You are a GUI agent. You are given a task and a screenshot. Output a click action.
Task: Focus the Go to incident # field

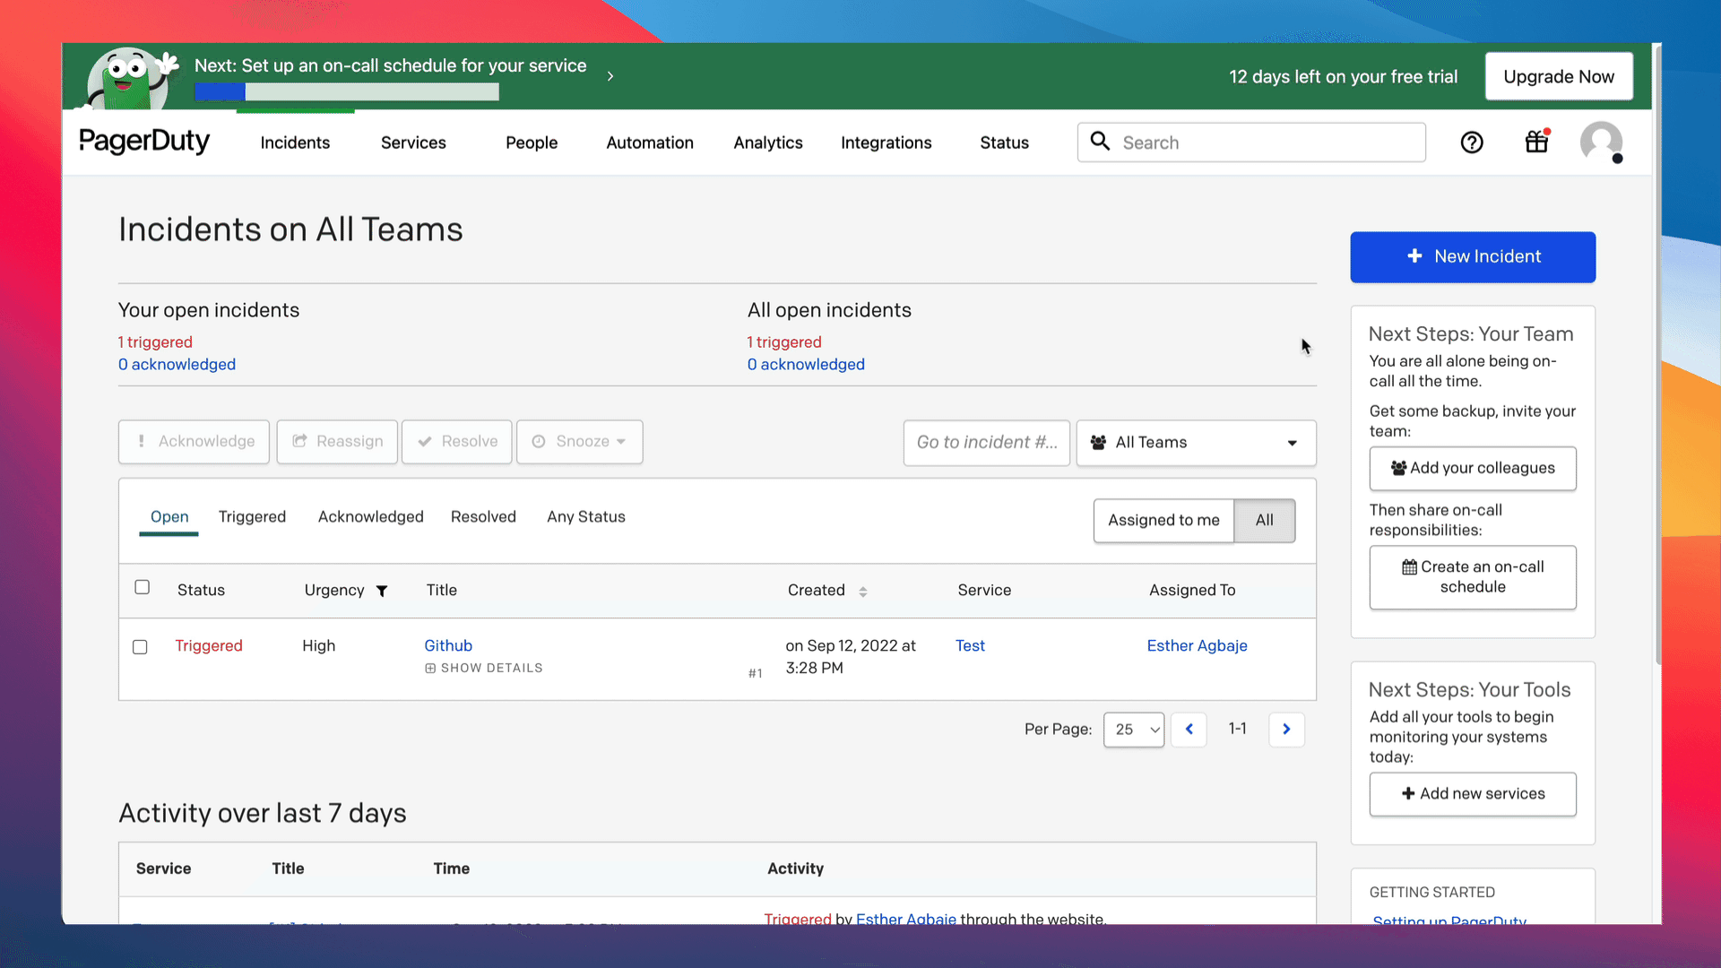point(986,443)
